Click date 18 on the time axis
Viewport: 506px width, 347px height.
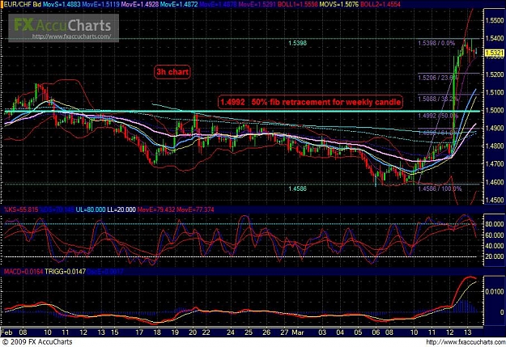pyautogui.click(x=157, y=332)
